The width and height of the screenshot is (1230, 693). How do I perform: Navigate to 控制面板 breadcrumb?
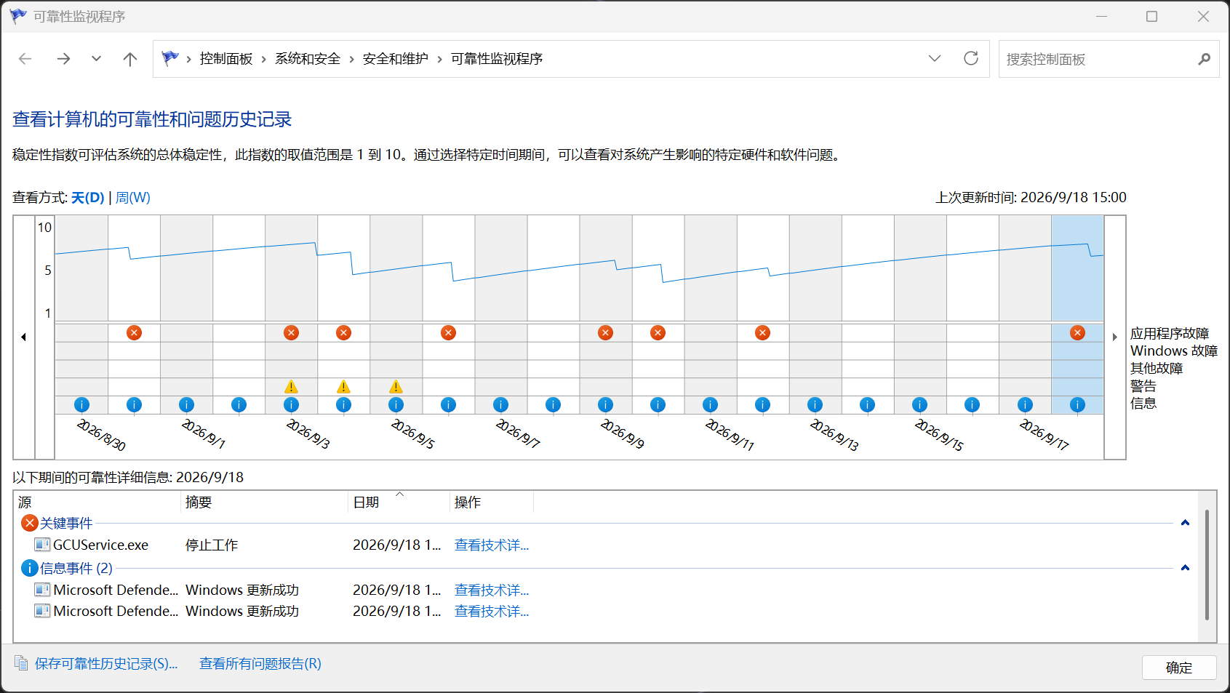click(x=226, y=59)
